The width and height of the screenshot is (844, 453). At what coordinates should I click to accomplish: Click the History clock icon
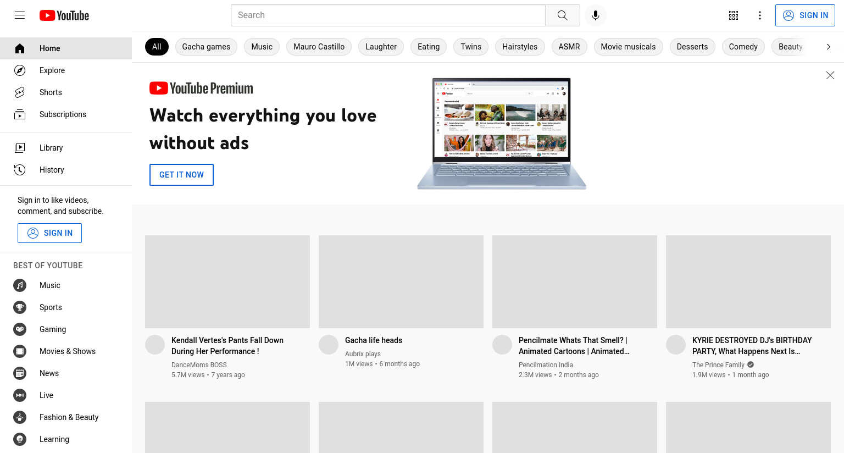point(20,170)
